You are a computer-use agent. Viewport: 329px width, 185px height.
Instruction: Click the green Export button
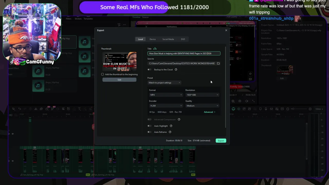pyautogui.click(x=221, y=141)
